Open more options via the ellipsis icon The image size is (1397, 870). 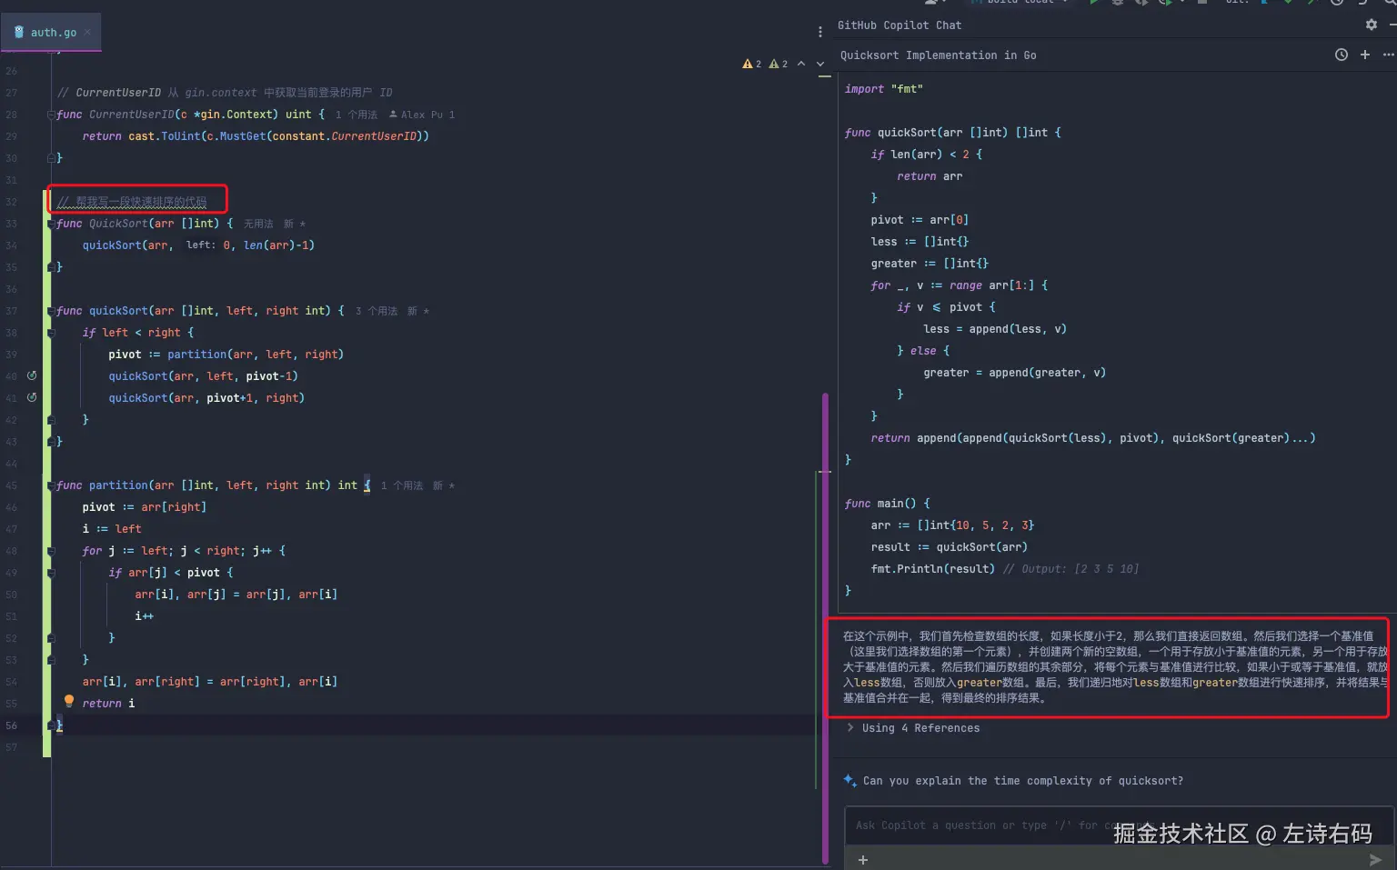tap(1389, 55)
